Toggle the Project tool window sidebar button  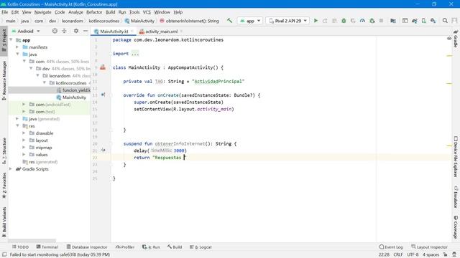(x=4, y=40)
